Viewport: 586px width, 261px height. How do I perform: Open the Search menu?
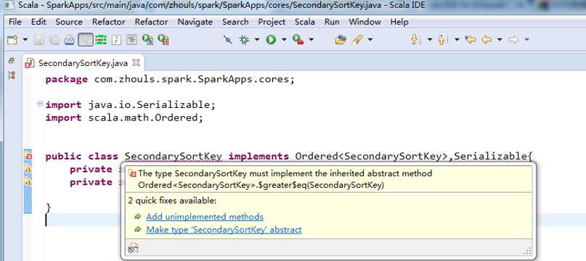pos(235,22)
